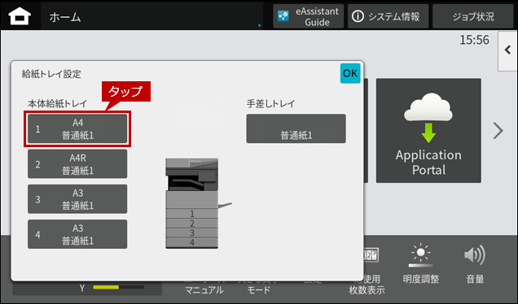This screenshot has height=304, width=518.
Task: Click tray 1 on the printer illustration
Action: coord(192,214)
